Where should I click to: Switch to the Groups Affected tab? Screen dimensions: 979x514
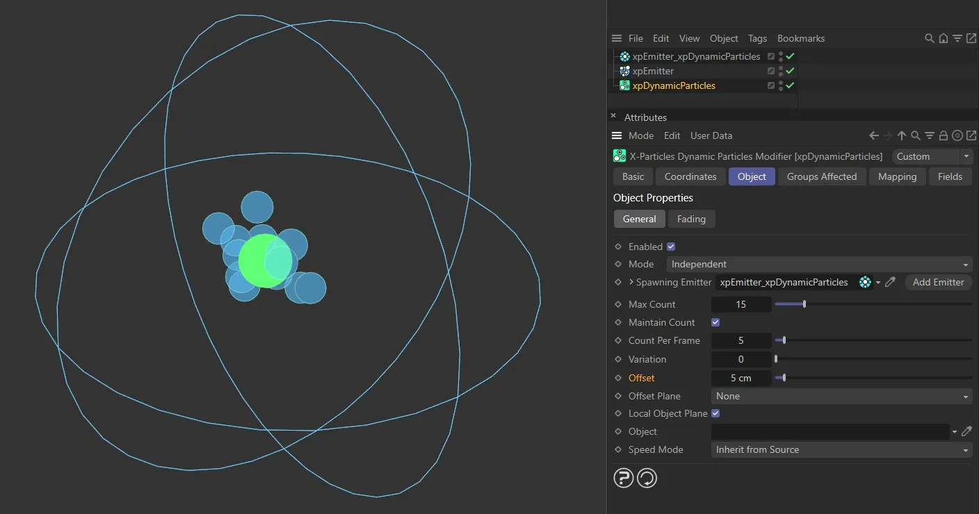coord(821,176)
